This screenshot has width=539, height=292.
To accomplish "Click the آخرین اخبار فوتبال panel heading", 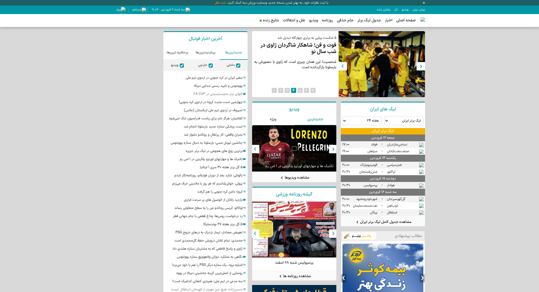I will [x=205, y=38].
